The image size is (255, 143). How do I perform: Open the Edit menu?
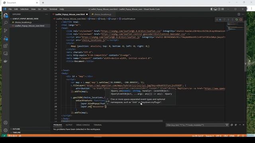[16, 9]
